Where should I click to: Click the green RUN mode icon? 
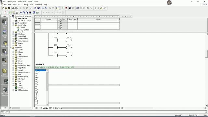[63, 8]
